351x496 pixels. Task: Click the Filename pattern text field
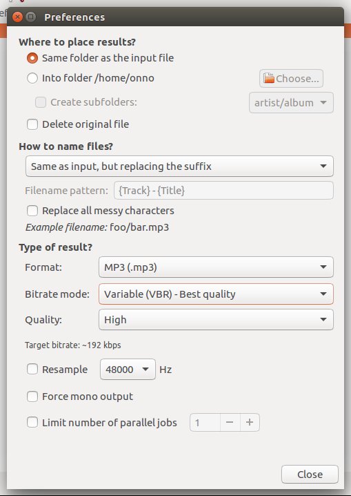(x=223, y=191)
